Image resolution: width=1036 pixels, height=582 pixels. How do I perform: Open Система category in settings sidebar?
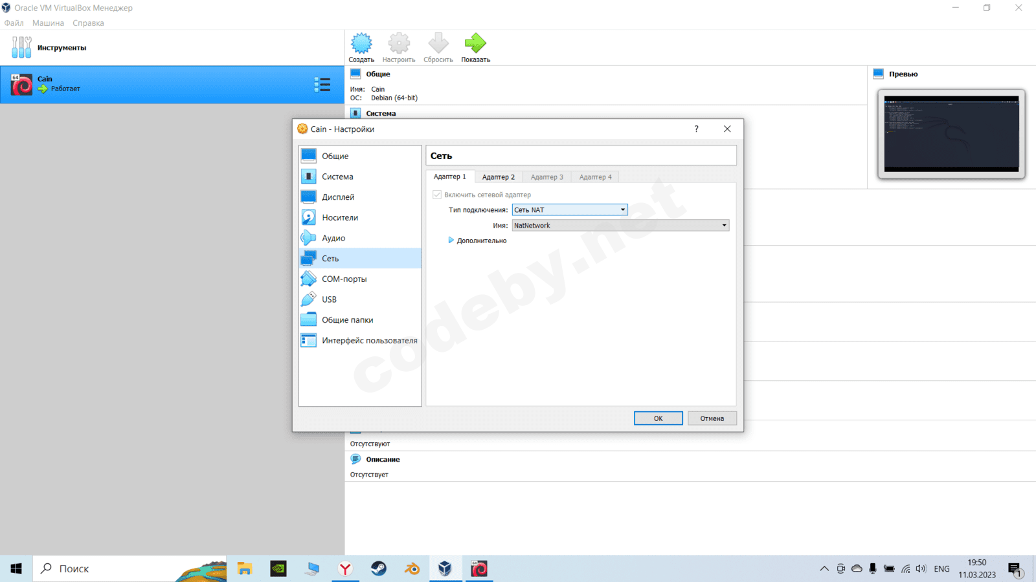[x=360, y=177]
